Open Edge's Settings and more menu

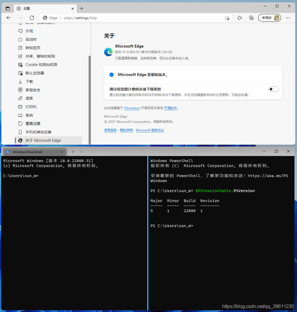click(x=288, y=18)
